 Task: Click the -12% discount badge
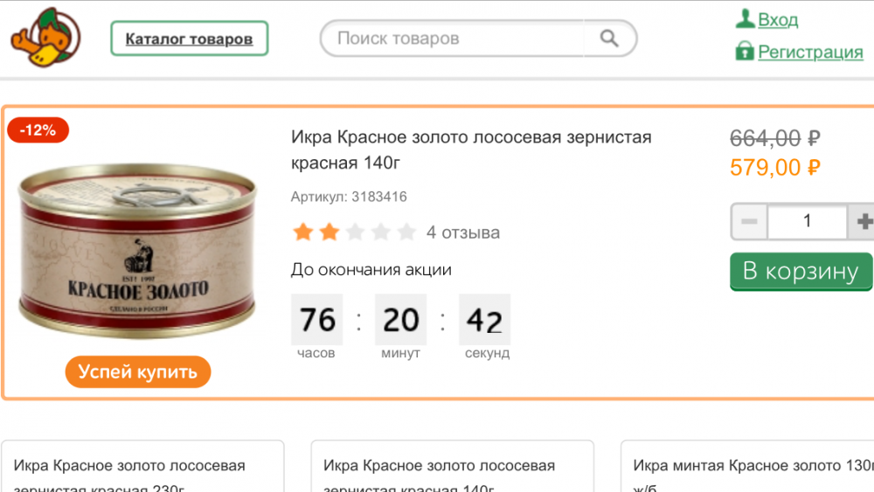38,130
